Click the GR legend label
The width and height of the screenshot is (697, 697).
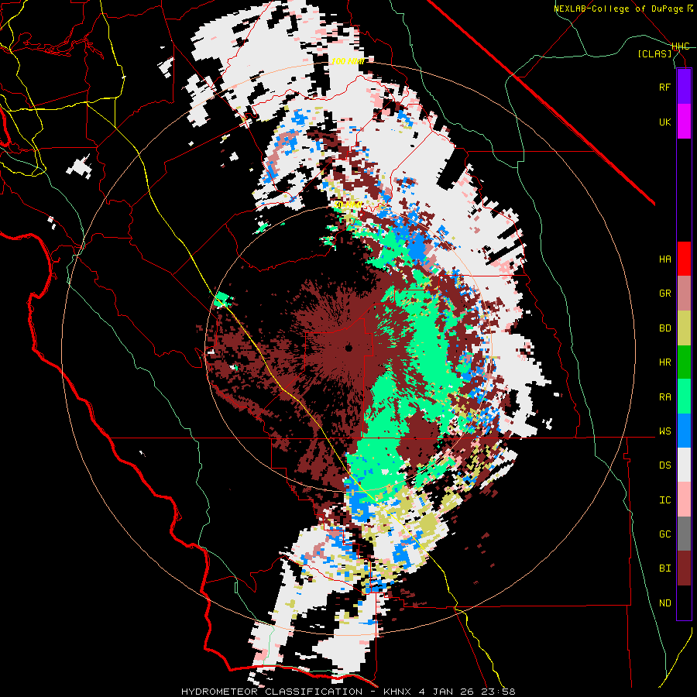[664, 294]
